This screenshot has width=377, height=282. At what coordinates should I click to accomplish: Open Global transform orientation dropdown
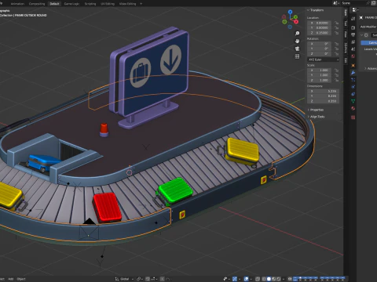(x=124, y=279)
